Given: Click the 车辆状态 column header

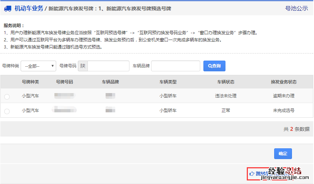Looking at the screenshot, I should (x=225, y=82).
